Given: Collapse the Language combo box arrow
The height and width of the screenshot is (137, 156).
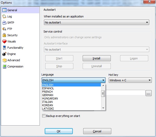Looking at the screenshot, I should point(103,80).
